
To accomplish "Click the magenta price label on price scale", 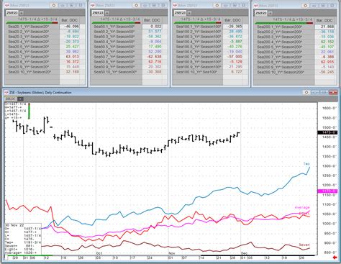I will point(327,191).
